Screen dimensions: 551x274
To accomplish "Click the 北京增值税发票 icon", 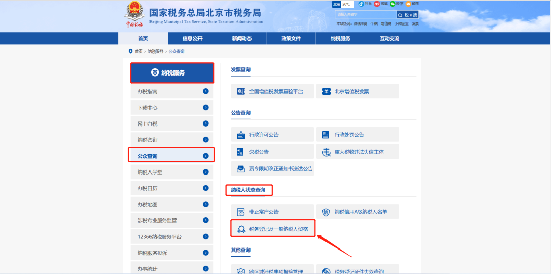I will (327, 91).
